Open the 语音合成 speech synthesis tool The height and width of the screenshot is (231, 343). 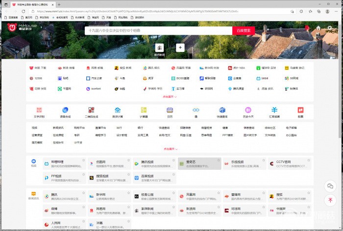coord(65,113)
